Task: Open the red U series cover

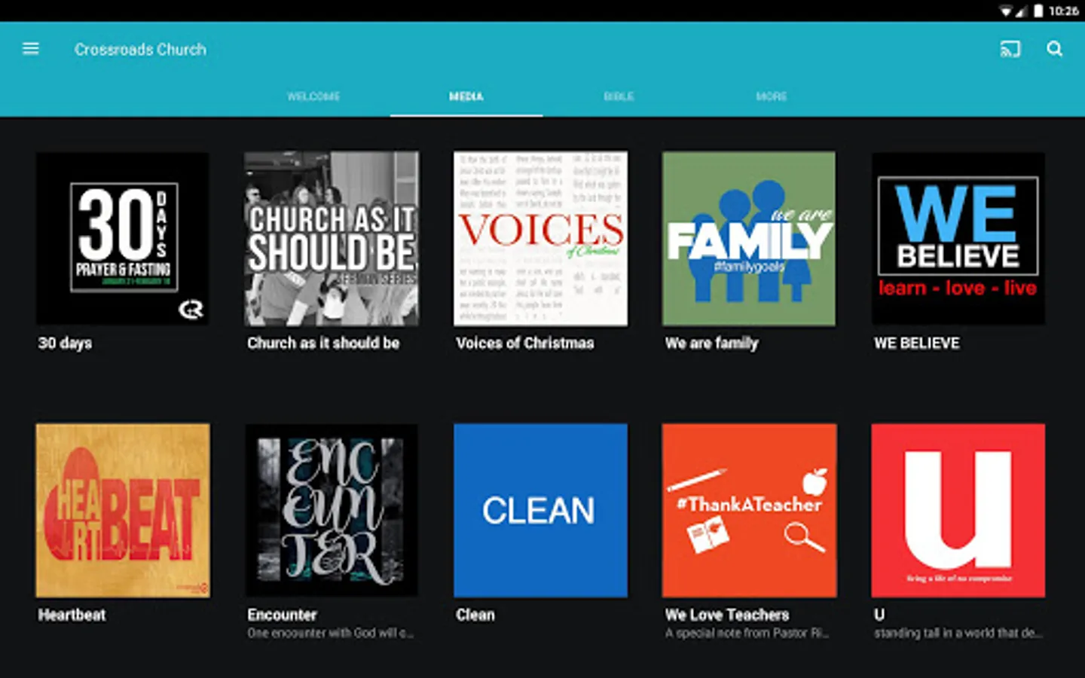Action: click(958, 510)
